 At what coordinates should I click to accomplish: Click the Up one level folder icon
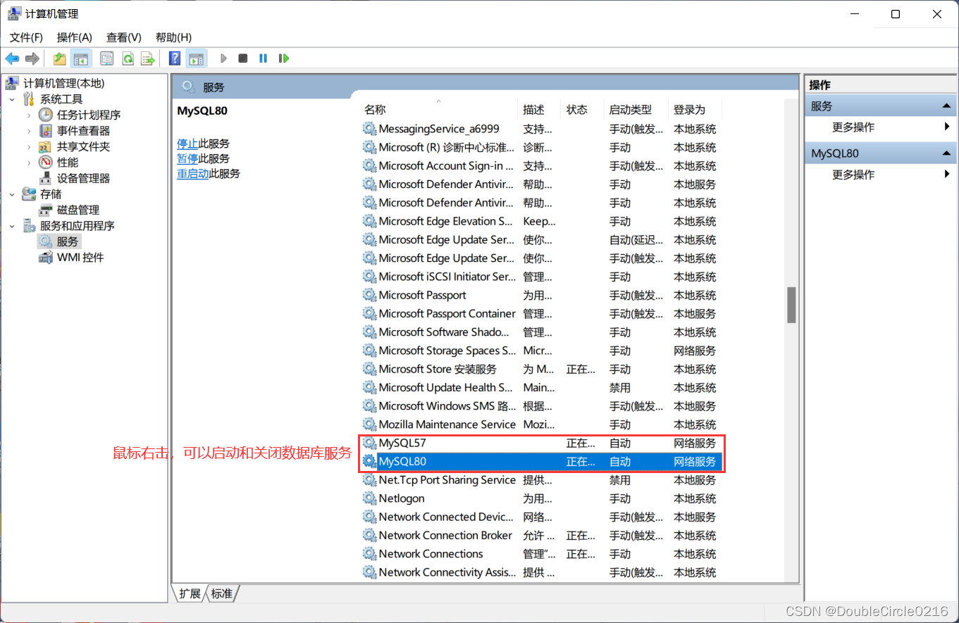[60, 58]
